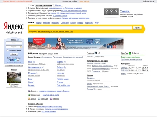Click the icon next to Маркет
This screenshot has width=157, height=118.
(x=65, y=62)
